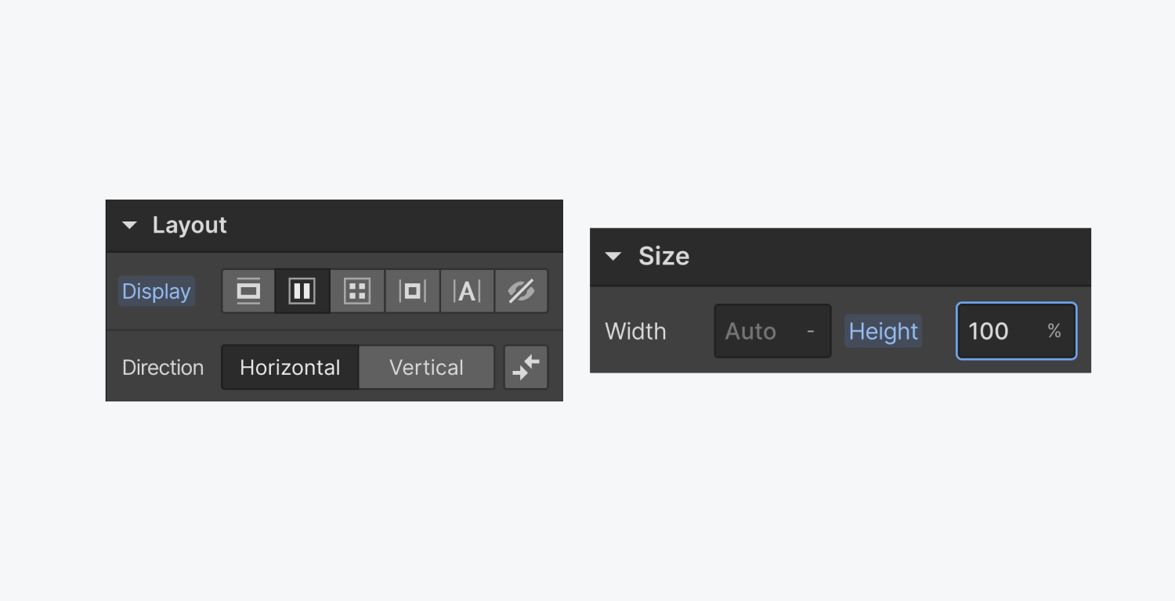This screenshot has height=601, width=1175.
Task: Open the Height percent unit dropdown
Action: (1054, 331)
